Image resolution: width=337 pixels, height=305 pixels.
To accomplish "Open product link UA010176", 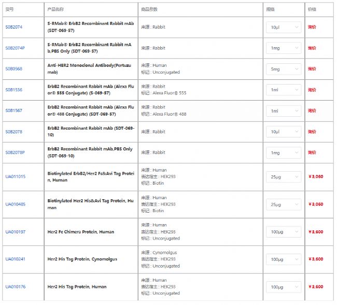I will coord(16,287).
